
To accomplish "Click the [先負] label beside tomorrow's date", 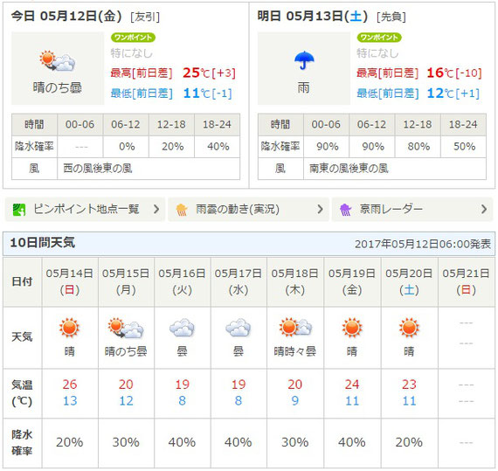I will 391,17.
